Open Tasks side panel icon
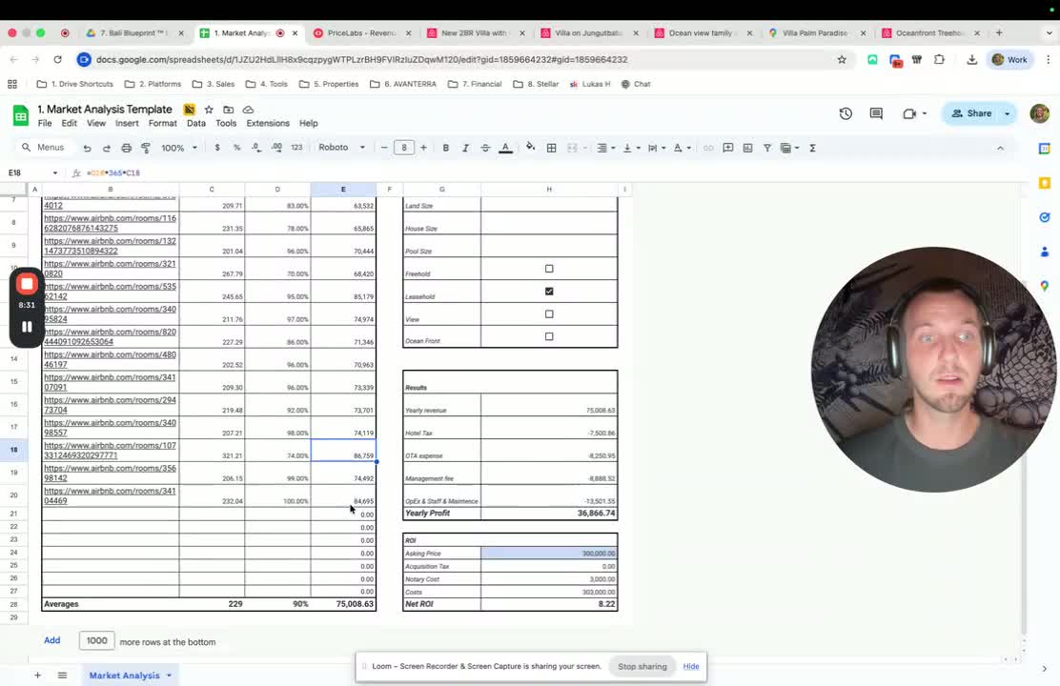 pos(1045,217)
